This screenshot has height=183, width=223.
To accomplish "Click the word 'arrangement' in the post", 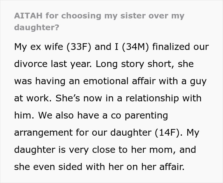I will [43, 132].
